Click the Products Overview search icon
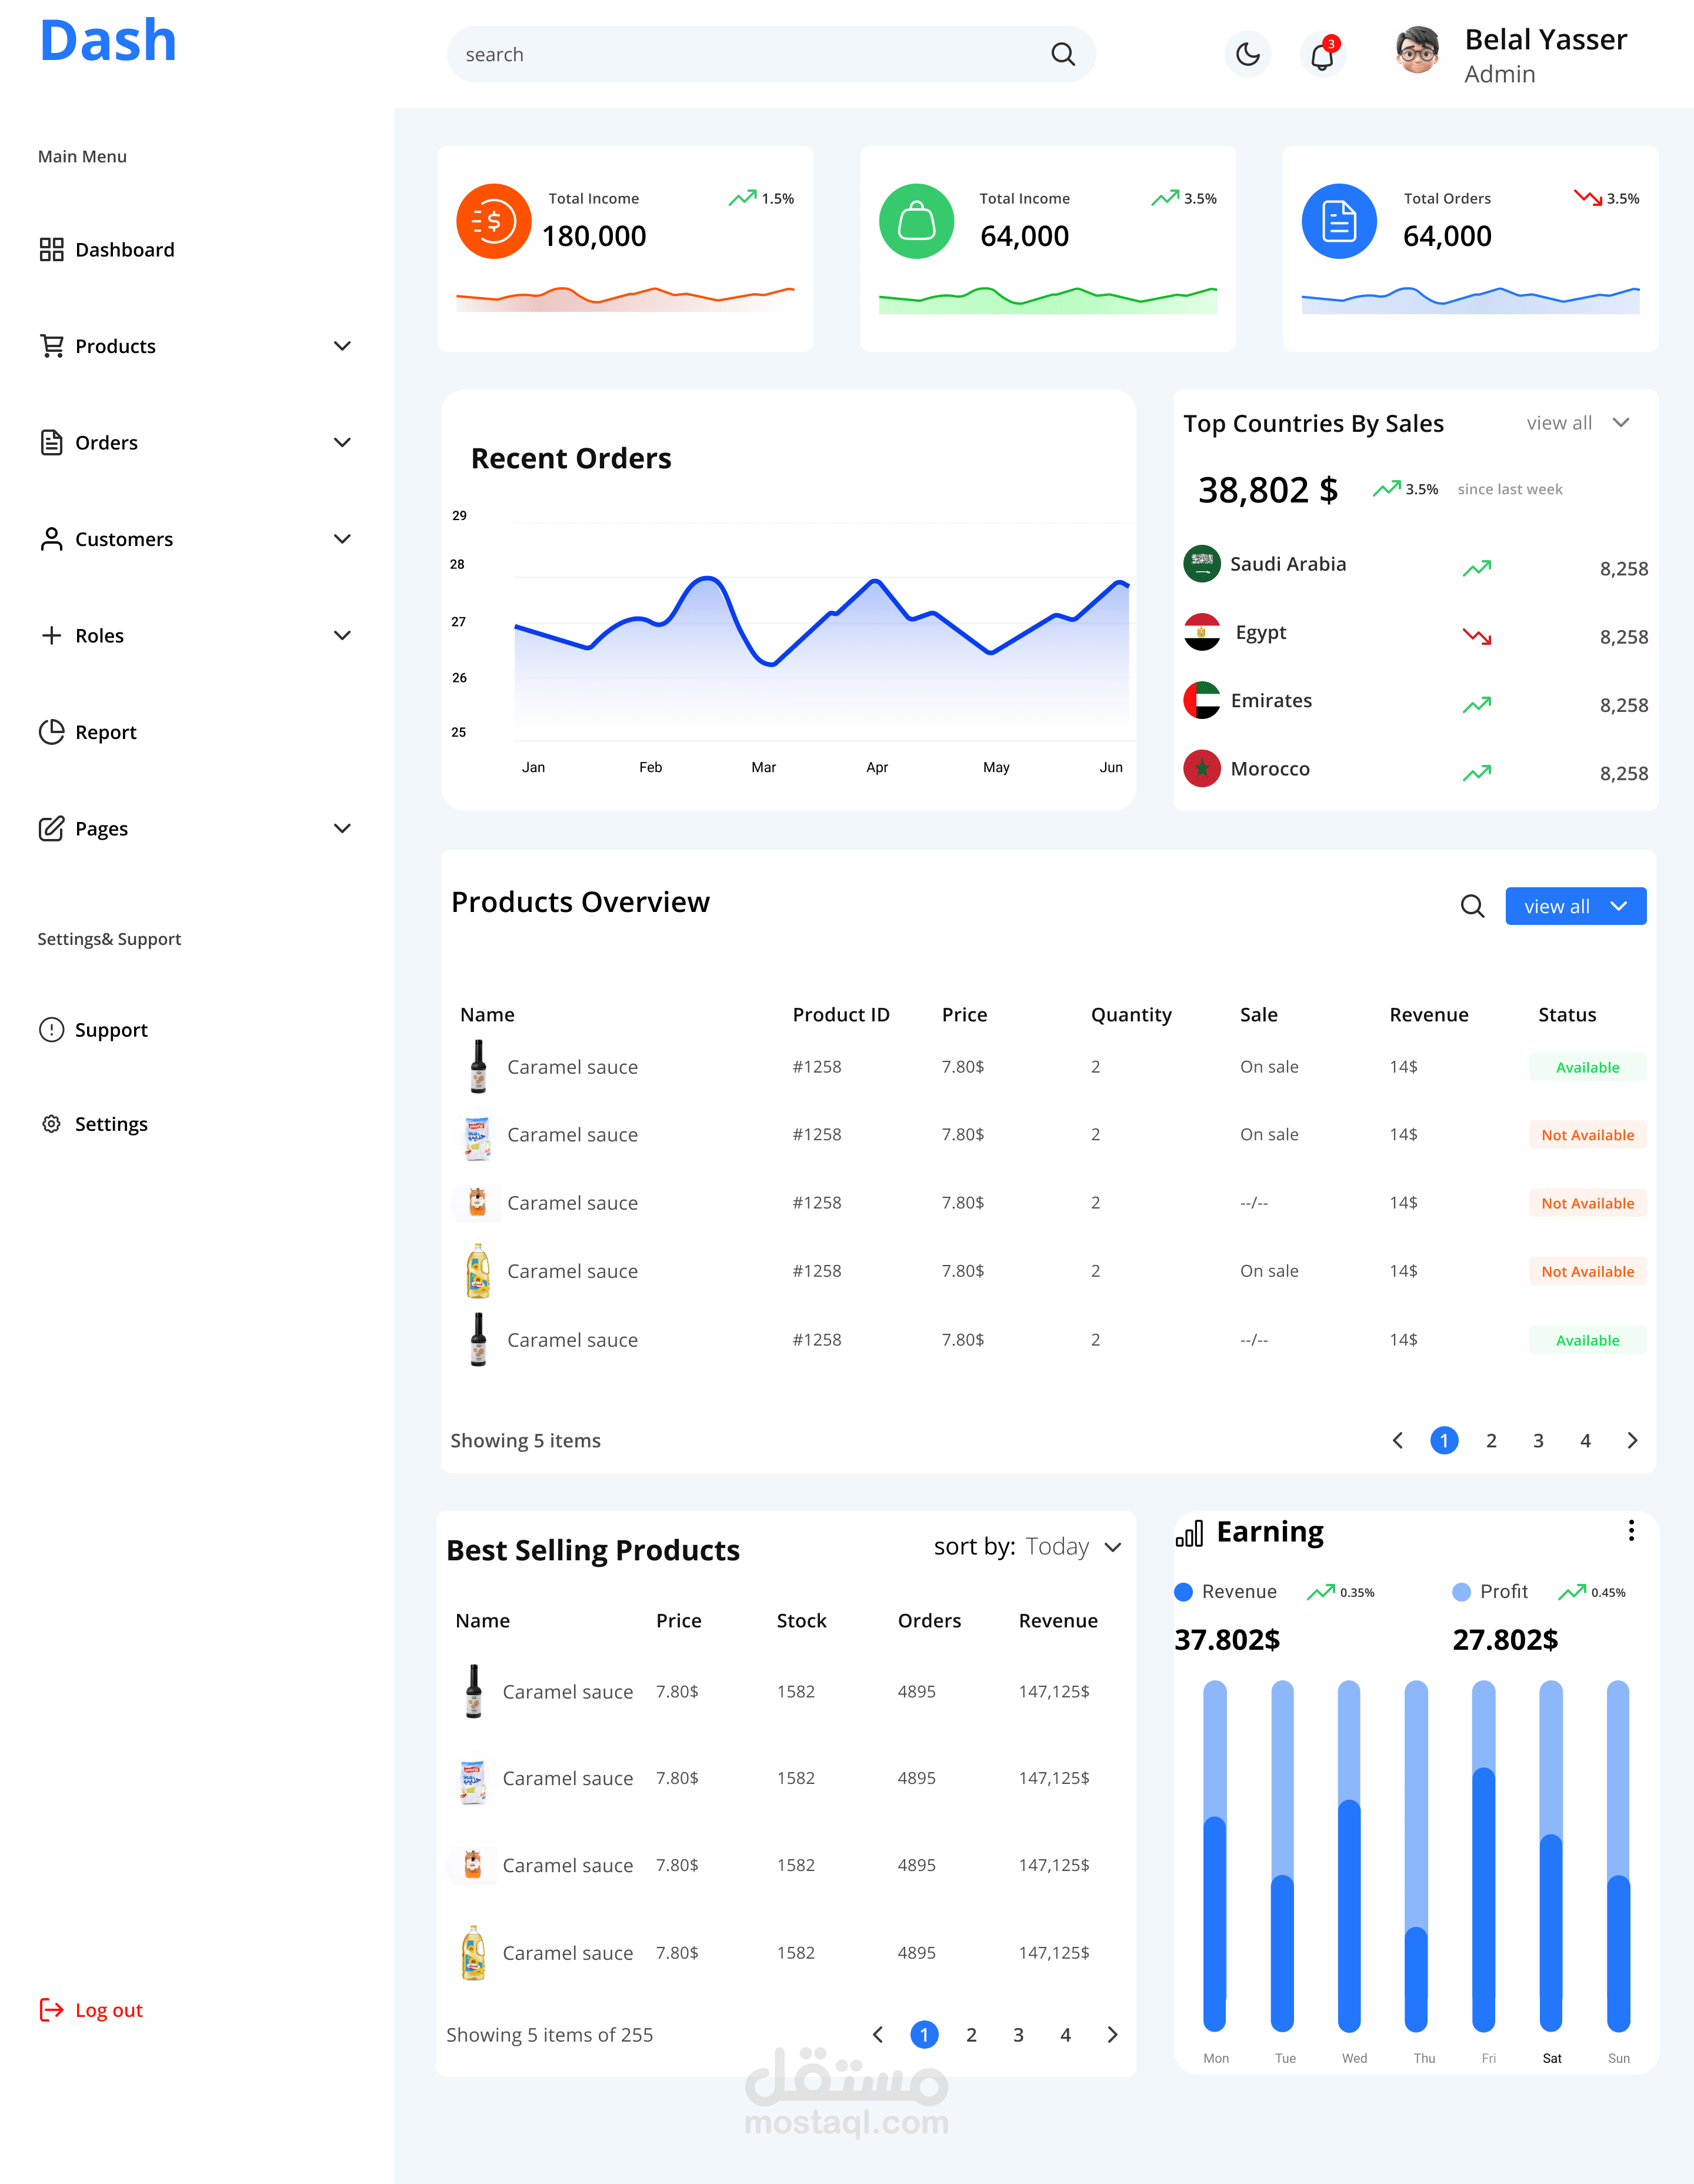The width and height of the screenshot is (1694, 2184). click(1471, 906)
